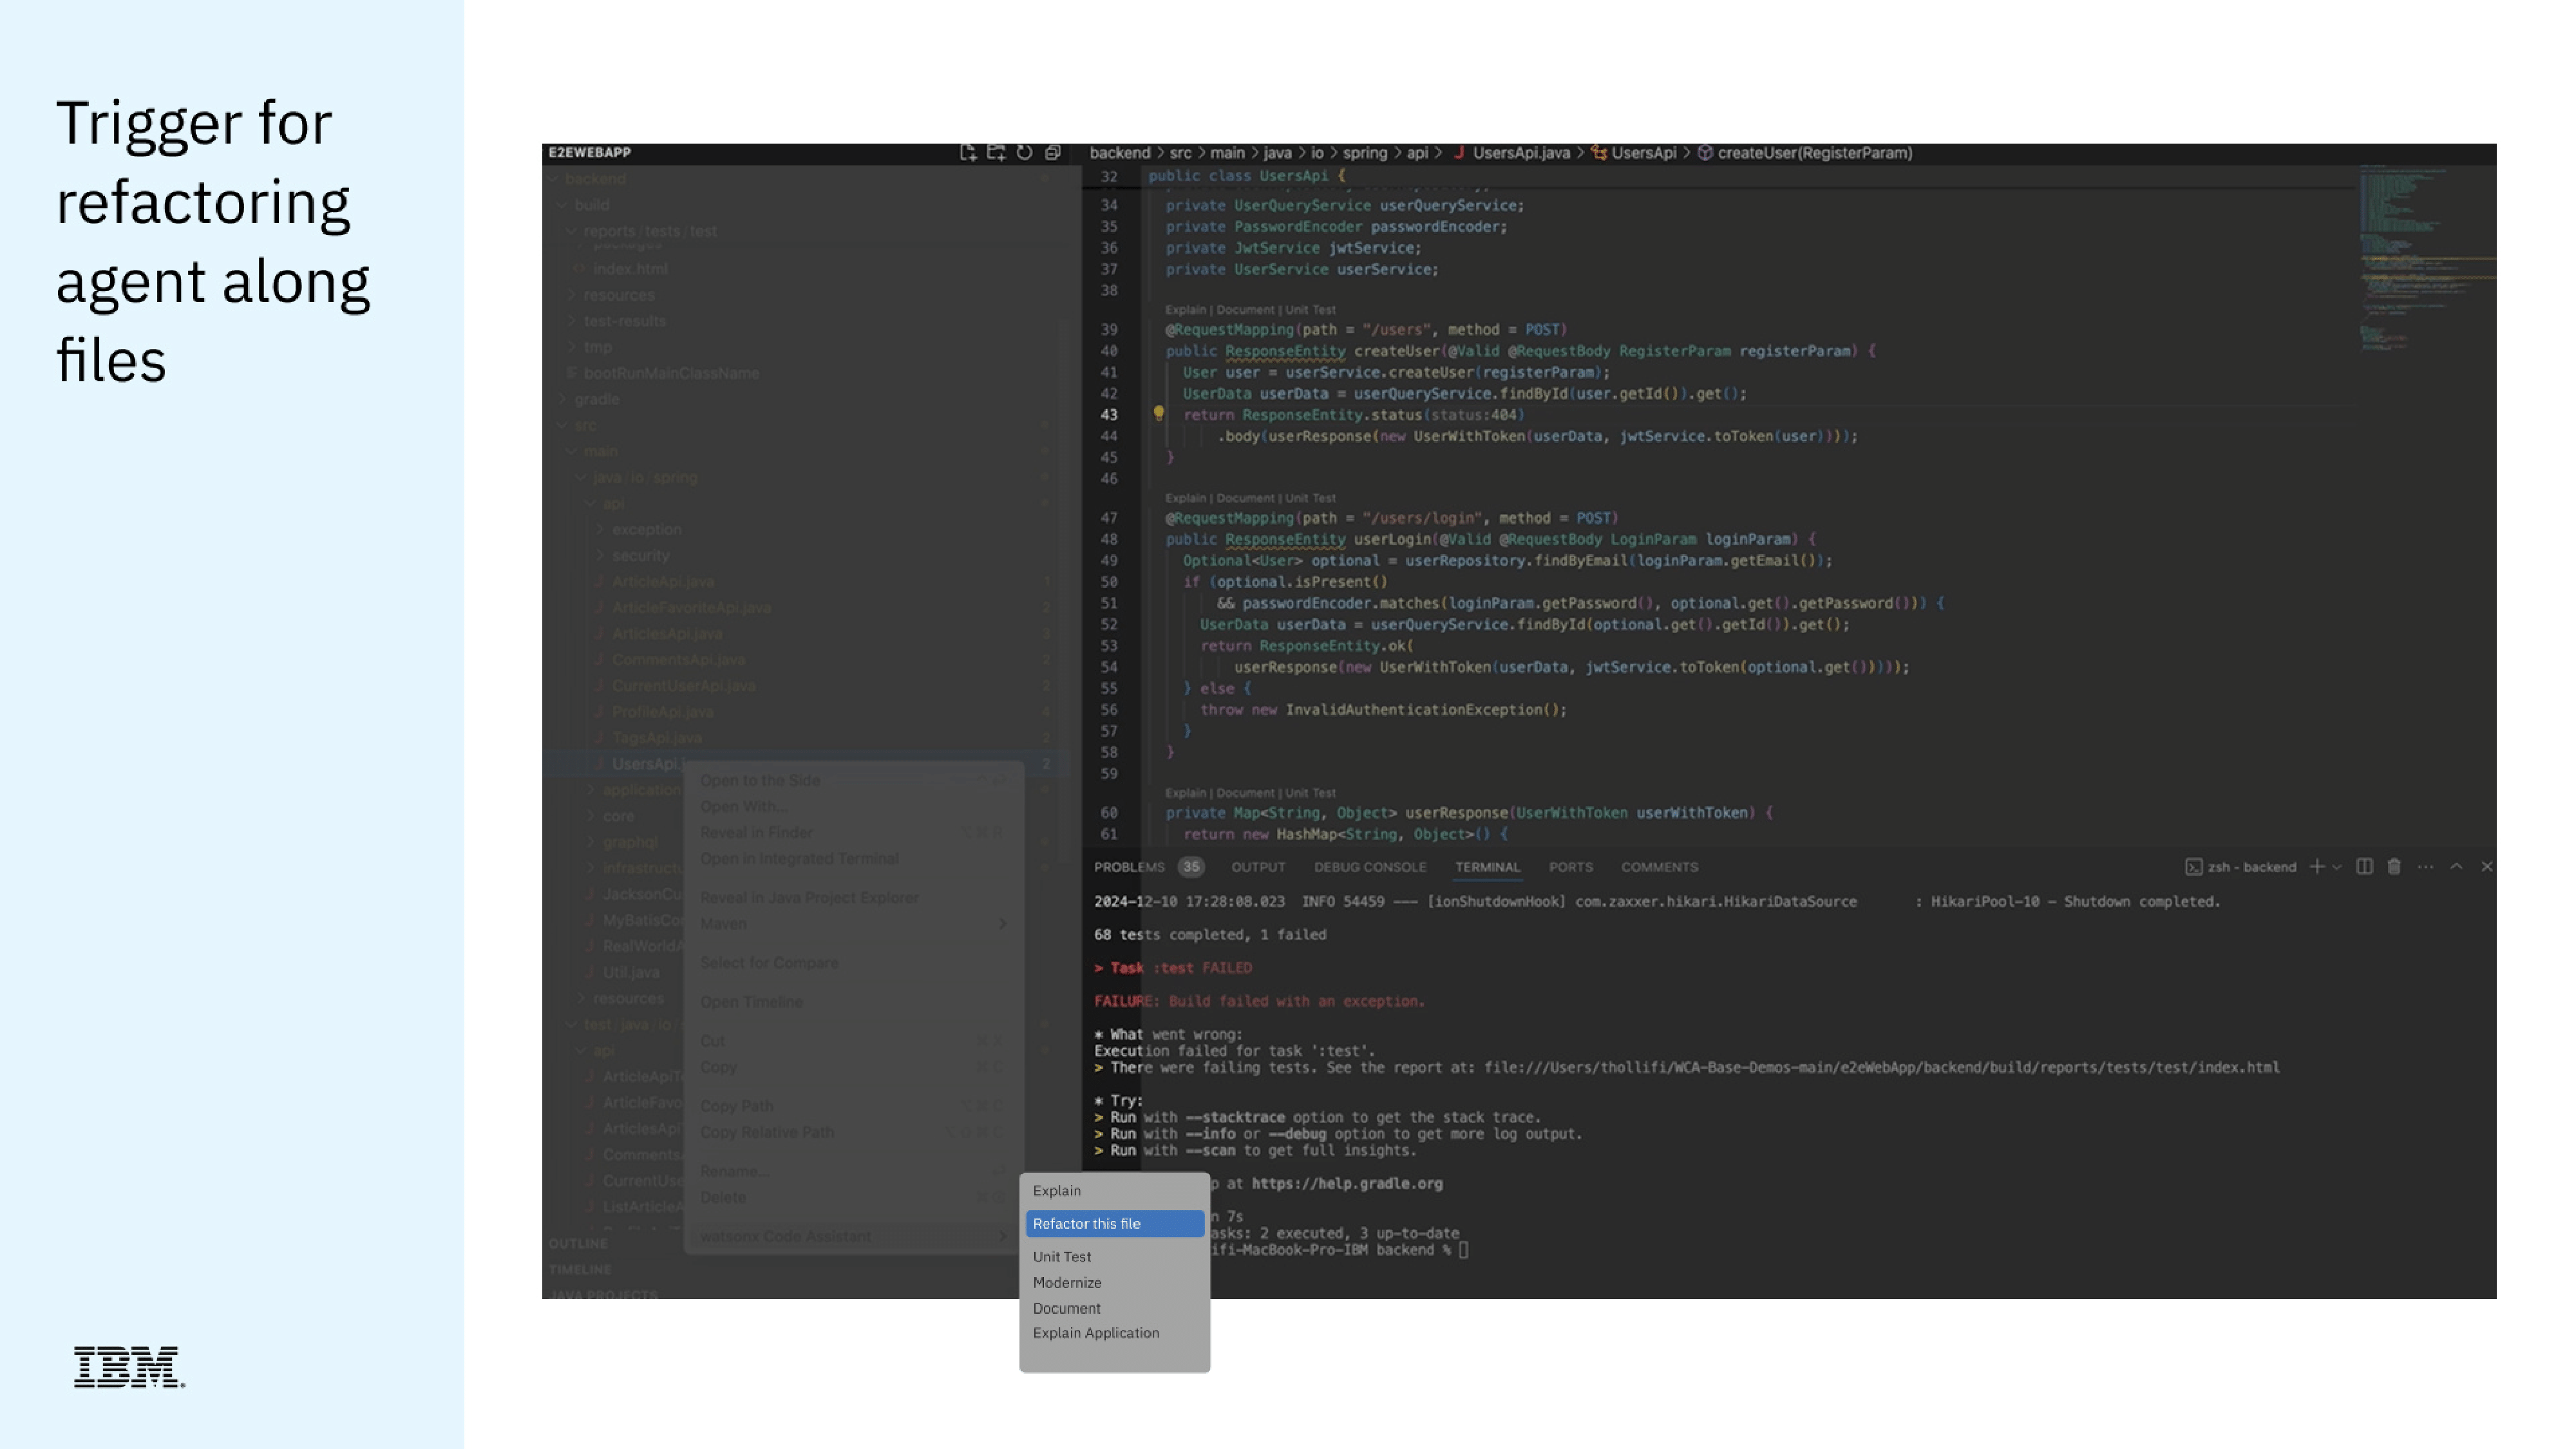Click the lightbulb quick-fix icon on line 43
Viewport: 2576px width, 1449px height.
point(1158,413)
